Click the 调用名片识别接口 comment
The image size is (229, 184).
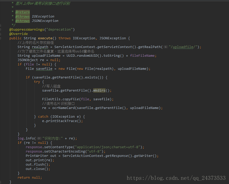58,104
